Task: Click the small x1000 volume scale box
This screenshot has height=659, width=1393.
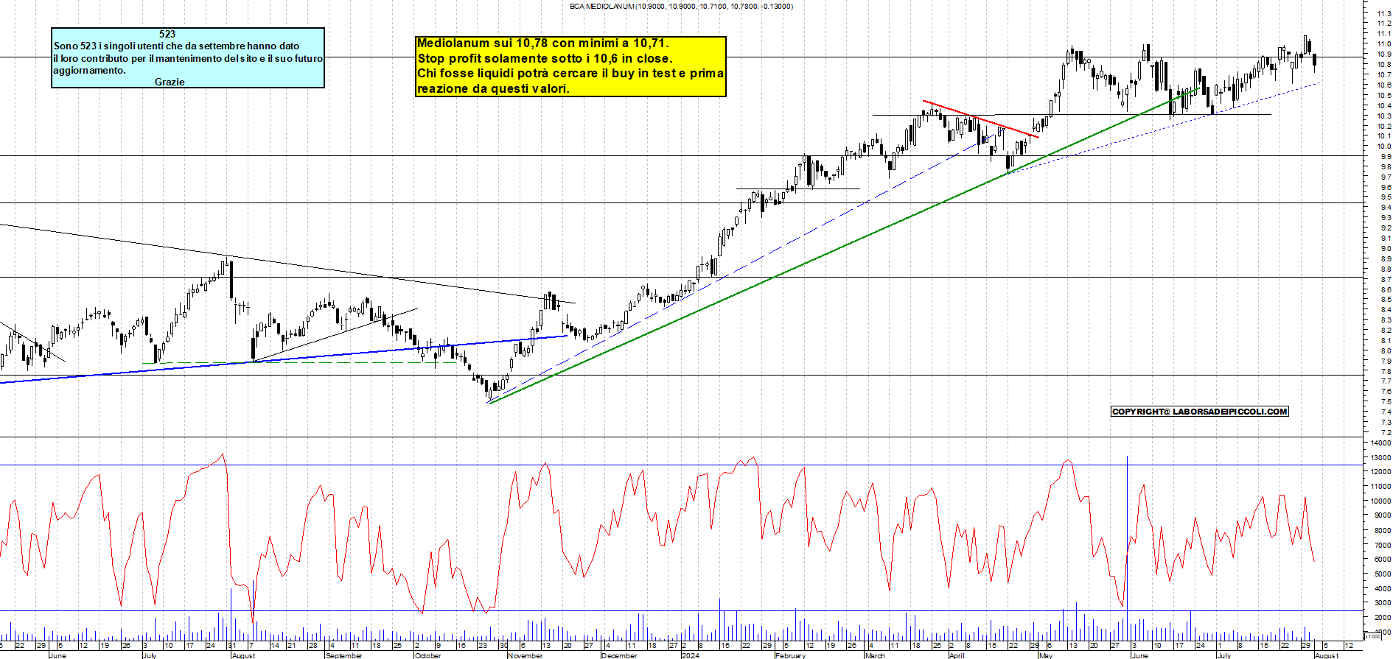Action: coord(1374,637)
